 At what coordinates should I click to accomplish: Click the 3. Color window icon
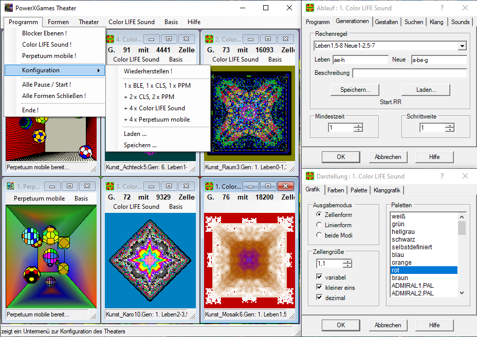pos(110,186)
